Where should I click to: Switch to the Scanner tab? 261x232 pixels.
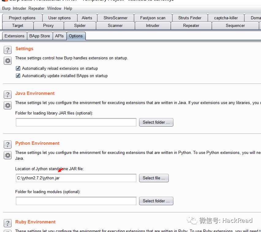[x=115, y=26]
